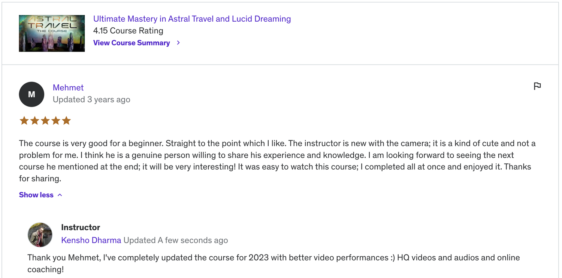Open Kensho Dharma's profile link
The image size is (562, 278).
coord(91,240)
